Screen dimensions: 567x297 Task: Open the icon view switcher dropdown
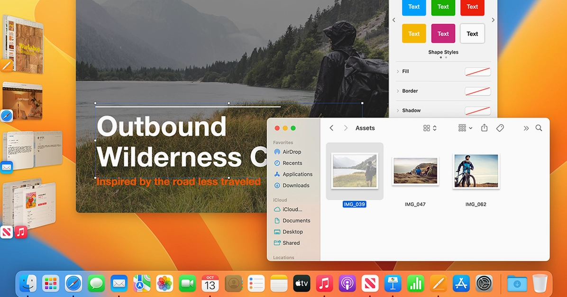pyautogui.click(x=430, y=128)
